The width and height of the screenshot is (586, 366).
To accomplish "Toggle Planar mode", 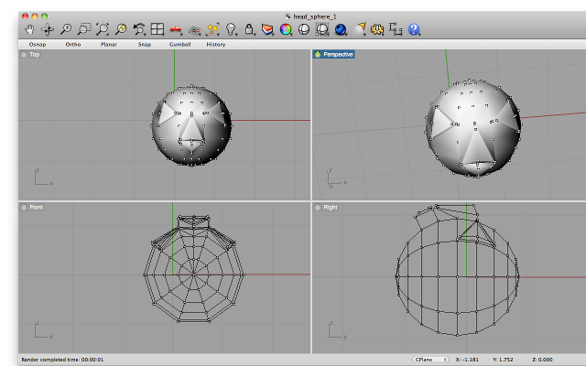I will (109, 44).
